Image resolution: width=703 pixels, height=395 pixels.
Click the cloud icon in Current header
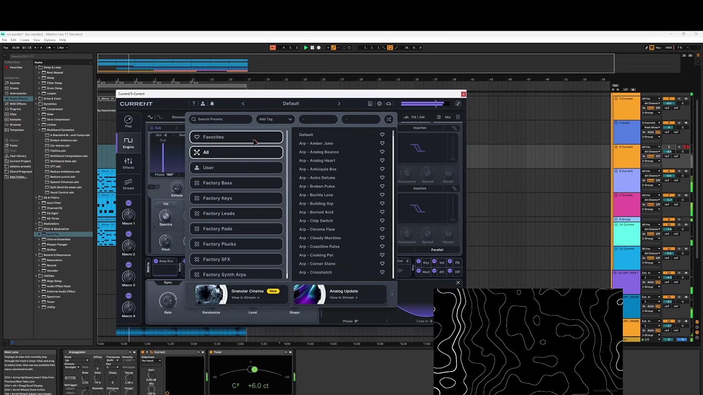pyautogui.click(x=388, y=104)
